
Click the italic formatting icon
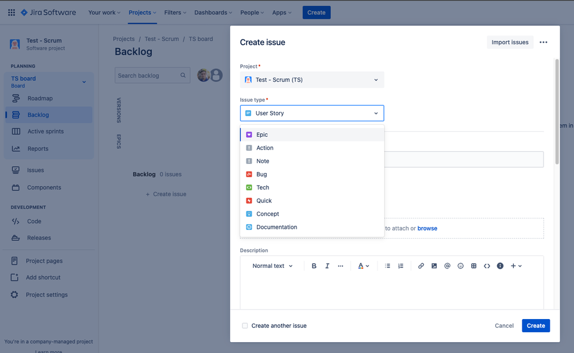pyautogui.click(x=328, y=266)
